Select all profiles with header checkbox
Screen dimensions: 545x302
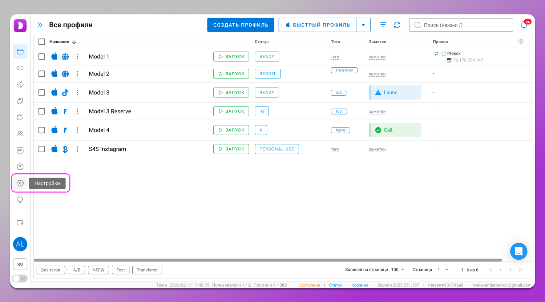(x=42, y=42)
